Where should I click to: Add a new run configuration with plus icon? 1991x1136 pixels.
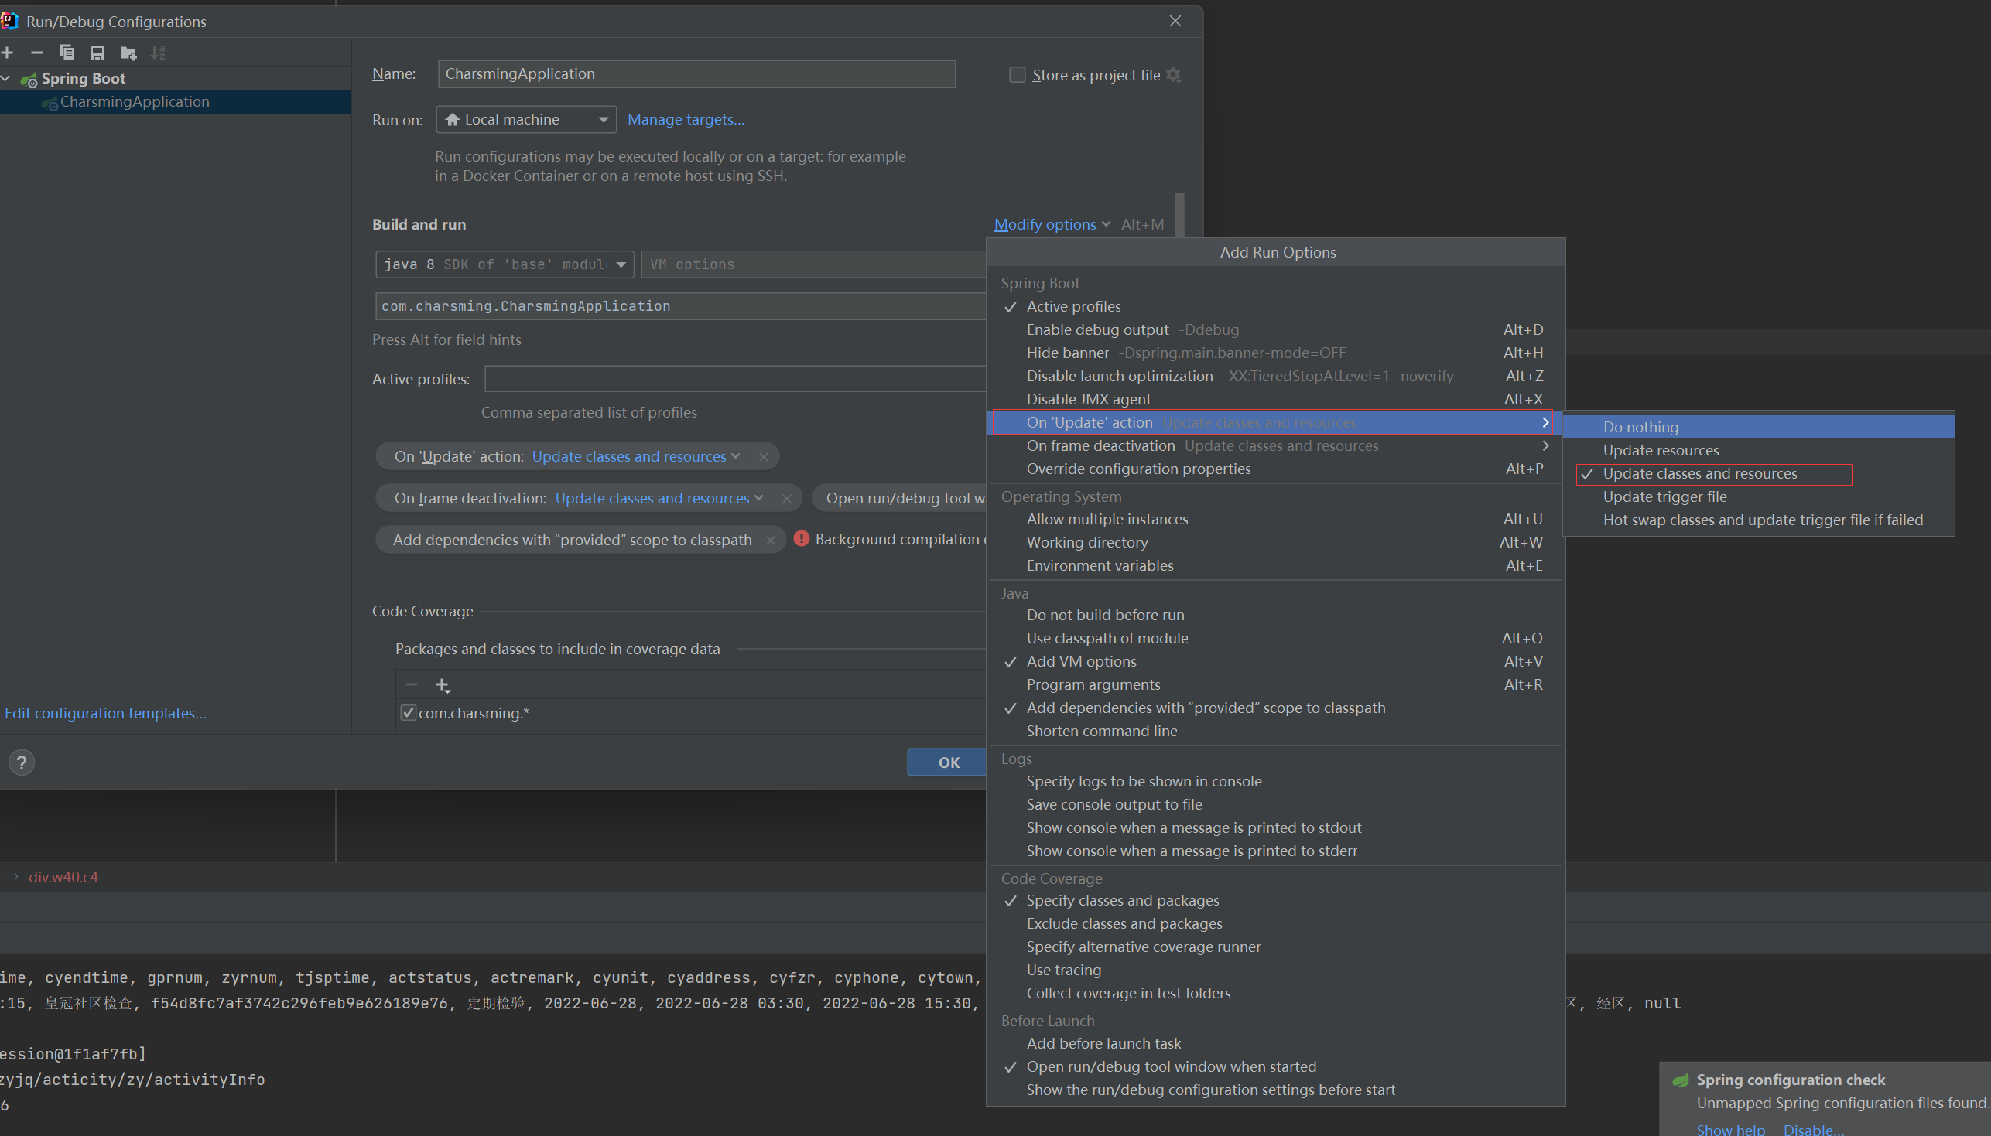pyautogui.click(x=7, y=53)
